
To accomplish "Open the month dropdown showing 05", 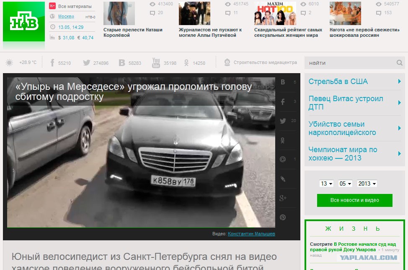I will click(x=345, y=183).
